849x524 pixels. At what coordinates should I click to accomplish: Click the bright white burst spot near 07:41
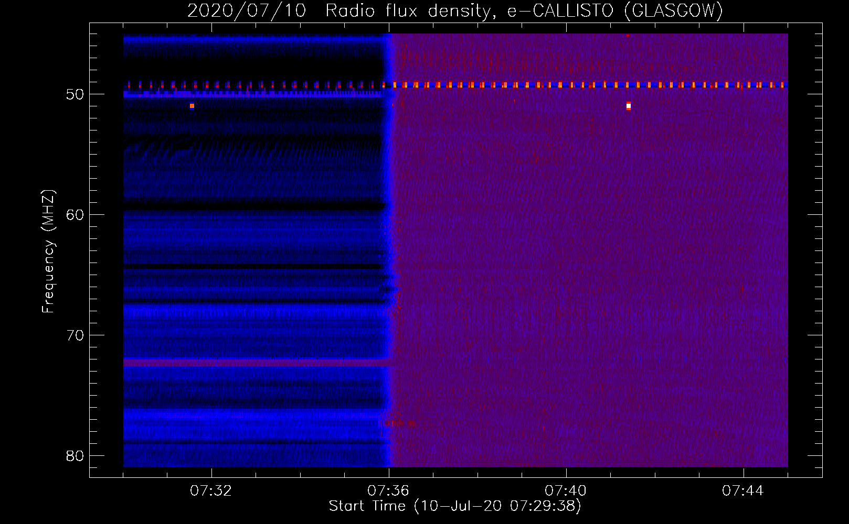[629, 106]
